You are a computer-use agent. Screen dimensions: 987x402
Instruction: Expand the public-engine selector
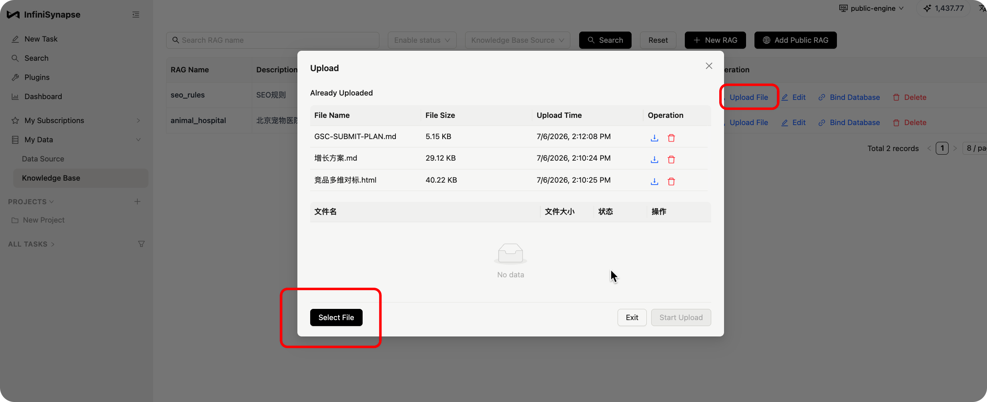[871, 8]
